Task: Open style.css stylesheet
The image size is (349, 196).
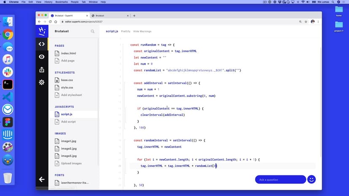Action: (x=67, y=87)
